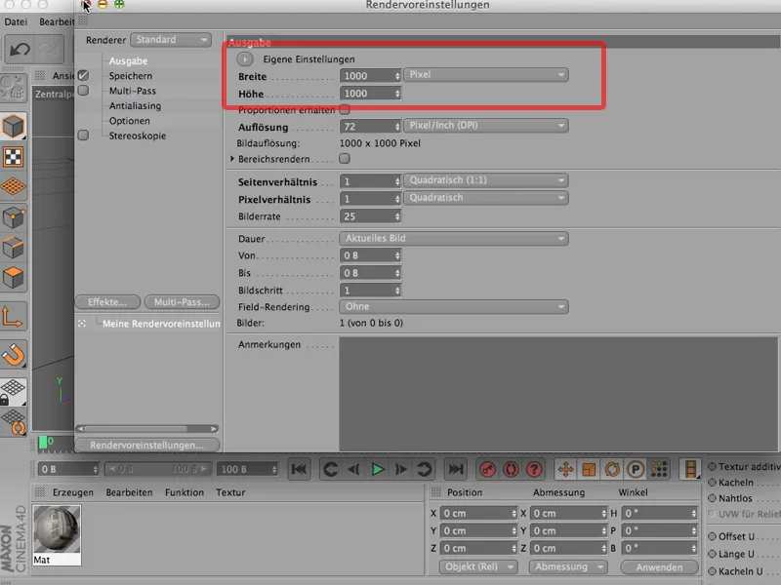Toggle the snapping magnet icon
The height and width of the screenshot is (585, 781).
[x=14, y=355]
